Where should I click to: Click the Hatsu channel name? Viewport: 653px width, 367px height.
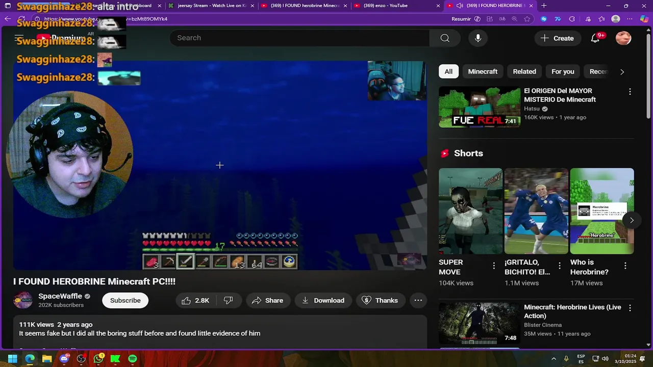pos(532,109)
